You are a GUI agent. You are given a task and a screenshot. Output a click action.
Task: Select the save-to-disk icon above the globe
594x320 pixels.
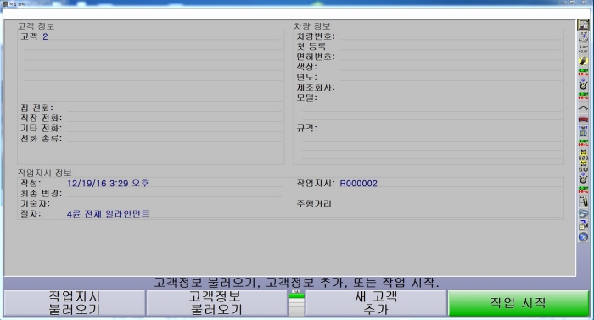(x=583, y=225)
